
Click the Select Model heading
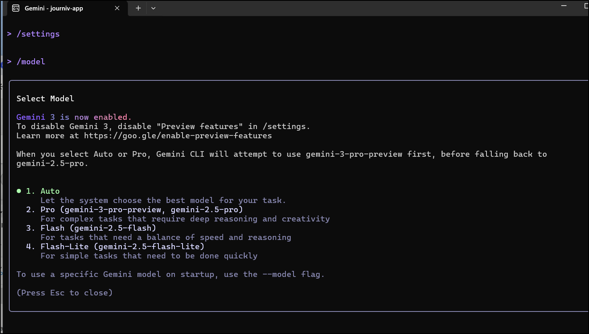45,98
